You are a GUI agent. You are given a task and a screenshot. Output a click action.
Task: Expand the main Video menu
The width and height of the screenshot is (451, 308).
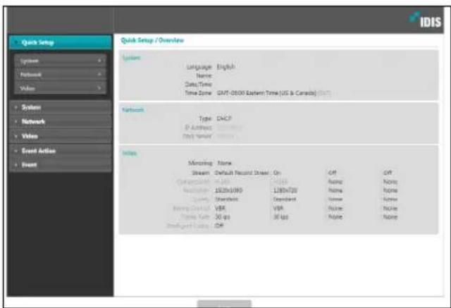[x=61, y=136]
